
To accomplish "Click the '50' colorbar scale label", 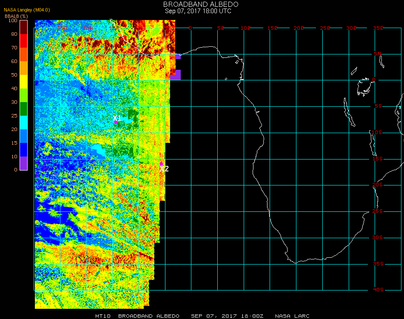I will click(x=14, y=75).
